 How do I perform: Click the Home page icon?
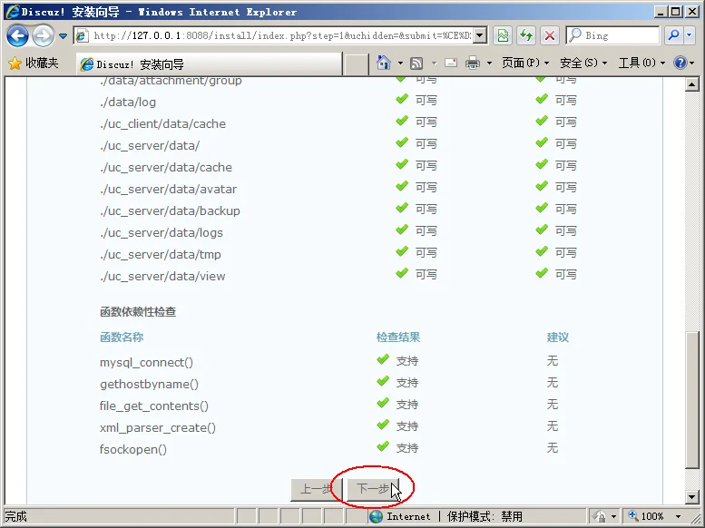tap(384, 63)
